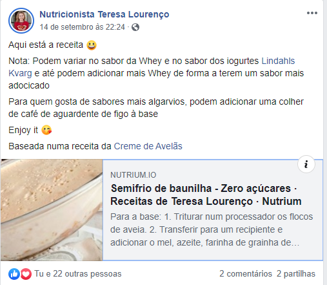Click the word 'Kvarg' in the post
327x285 pixels.
pos(20,73)
